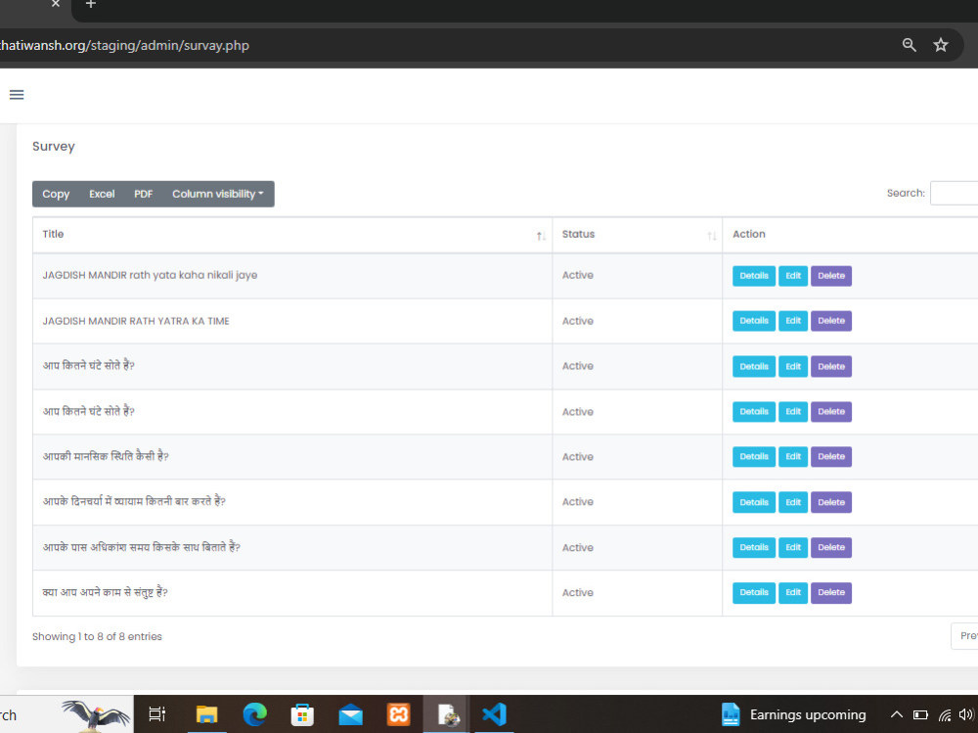Delete the 'rath yata kaha nikali jaye' survey
Viewport: 978px width, 733px height.
pyautogui.click(x=830, y=275)
